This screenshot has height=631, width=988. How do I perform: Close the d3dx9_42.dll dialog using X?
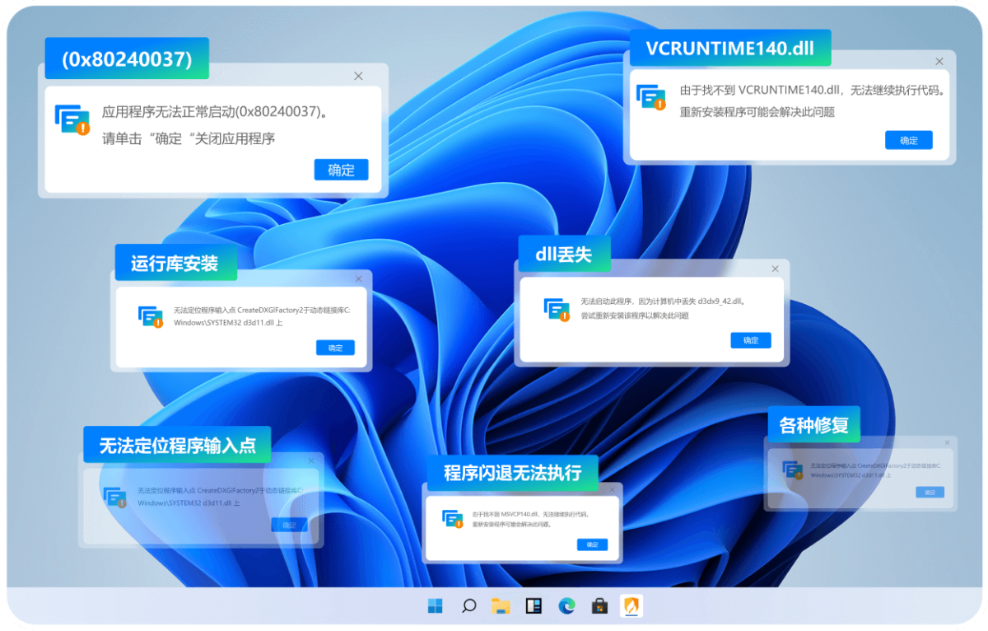[775, 269]
